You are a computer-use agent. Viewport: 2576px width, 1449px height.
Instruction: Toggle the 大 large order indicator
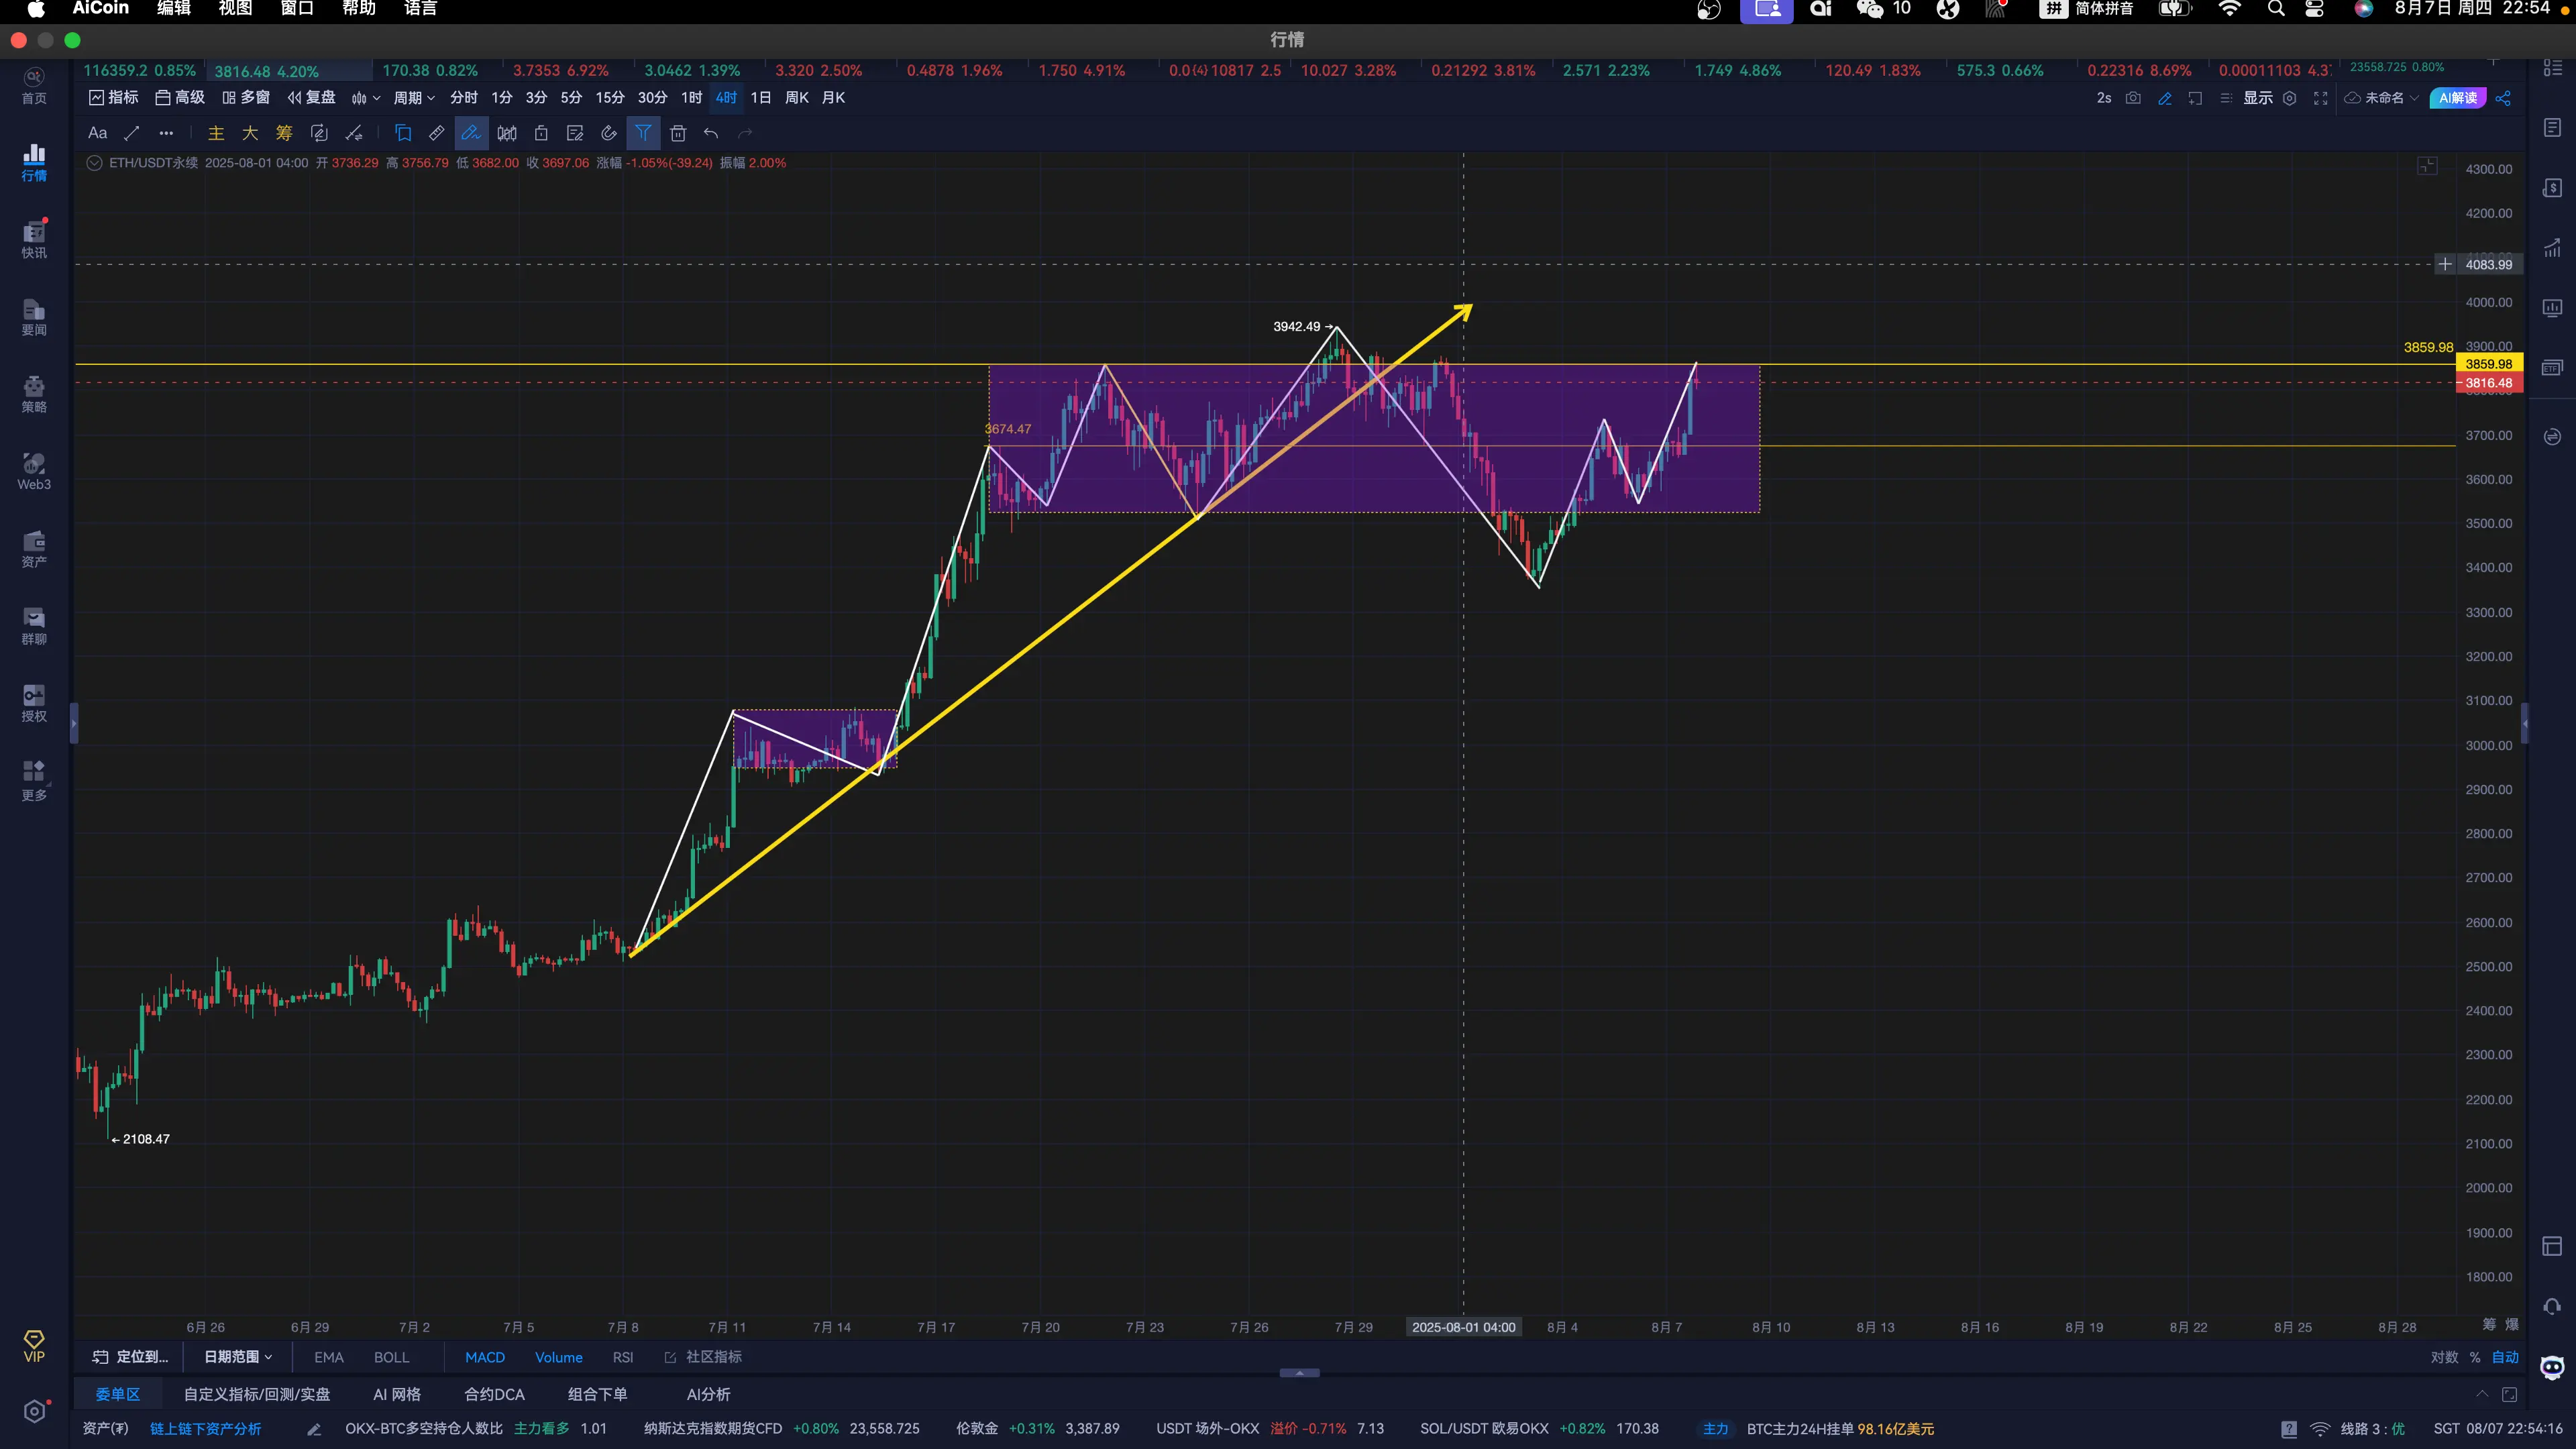point(250,133)
